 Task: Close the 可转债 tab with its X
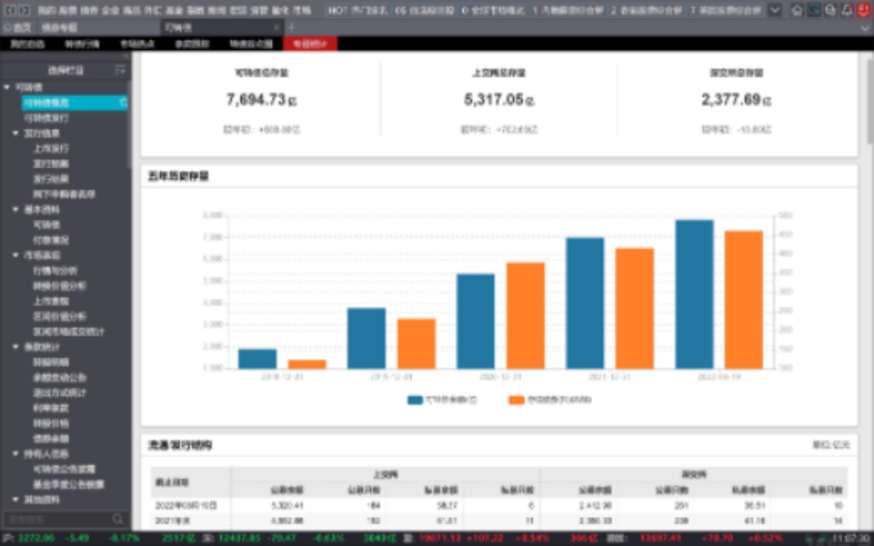click(276, 27)
